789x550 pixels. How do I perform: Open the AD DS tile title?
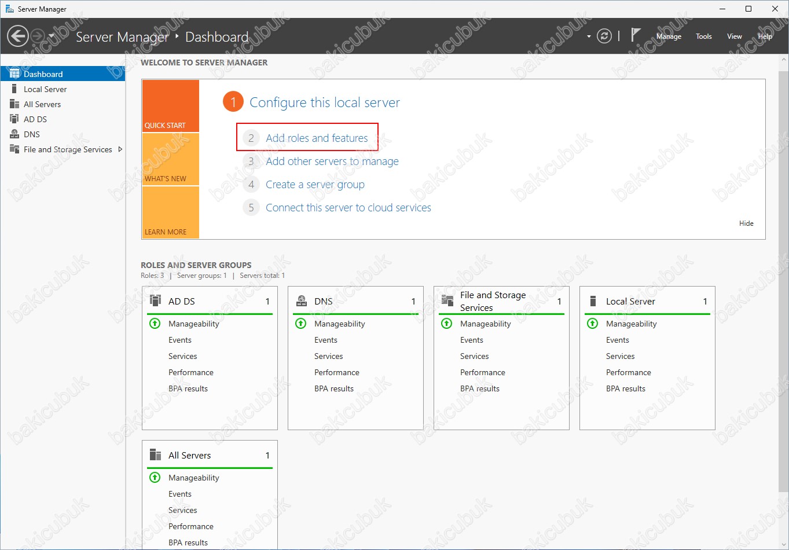(x=182, y=301)
